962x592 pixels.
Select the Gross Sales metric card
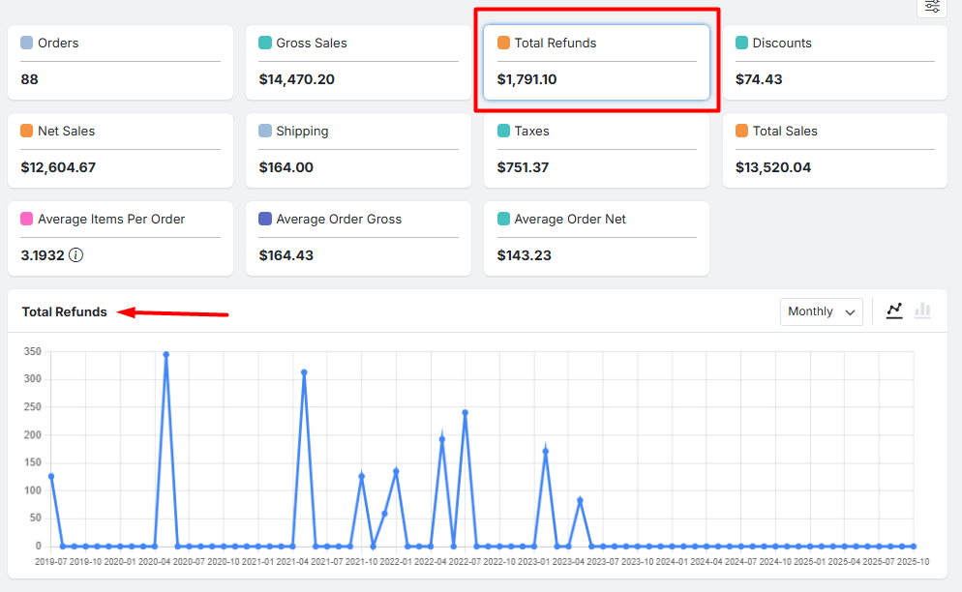358,62
